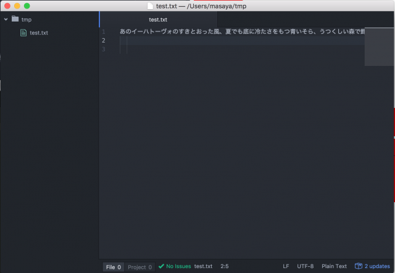
Task: Switch to the test.txt editor tab
Action: [158, 19]
